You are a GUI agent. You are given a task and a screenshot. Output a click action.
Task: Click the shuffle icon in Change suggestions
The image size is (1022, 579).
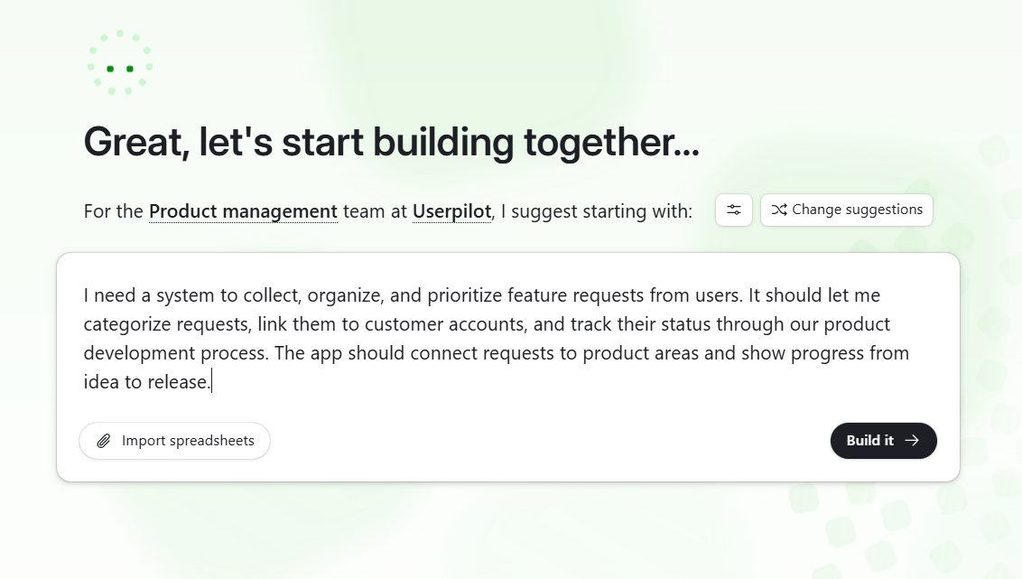click(x=780, y=210)
